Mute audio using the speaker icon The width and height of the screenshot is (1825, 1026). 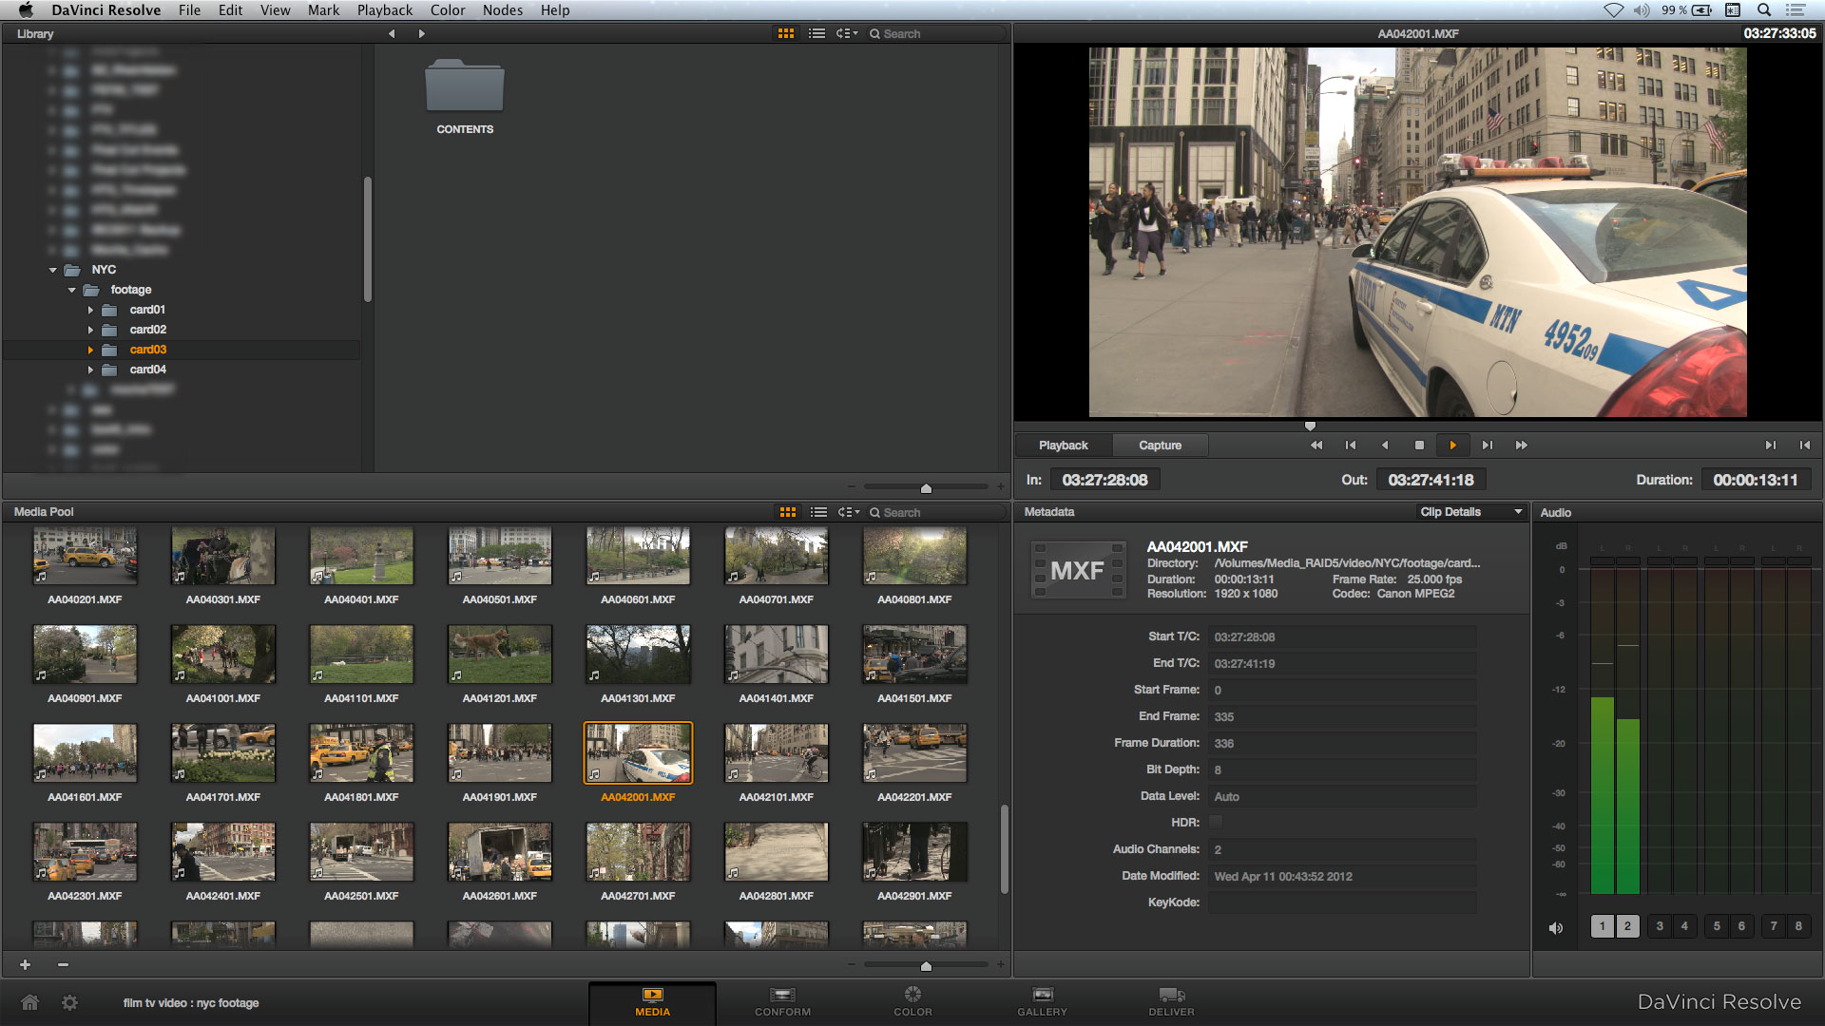point(1556,927)
